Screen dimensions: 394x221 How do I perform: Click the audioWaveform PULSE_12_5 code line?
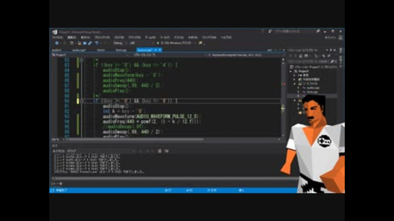151,116
